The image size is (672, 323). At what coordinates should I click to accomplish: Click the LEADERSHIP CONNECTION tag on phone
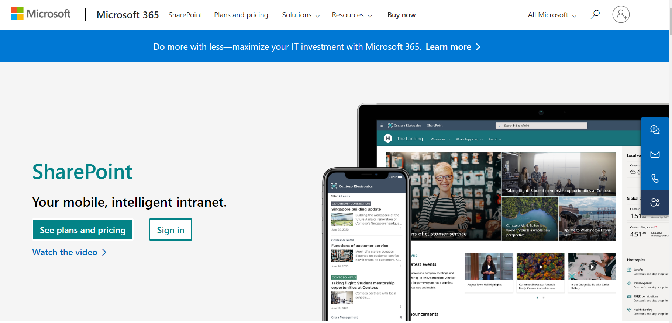[351, 204]
